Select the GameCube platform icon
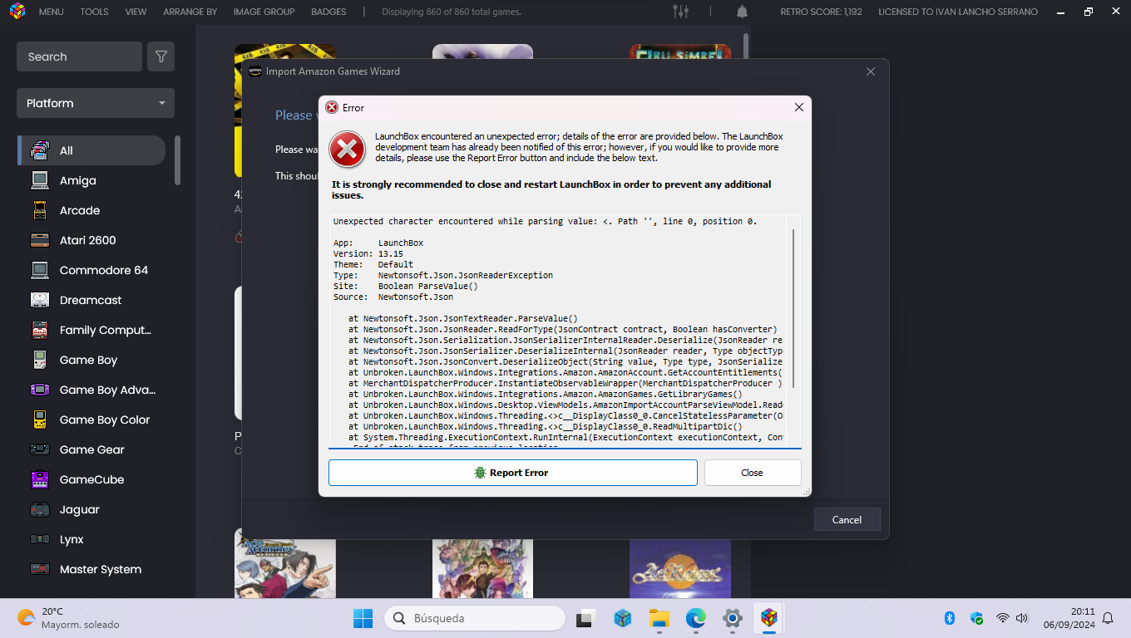The image size is (1131, 638). pos(39,479)
